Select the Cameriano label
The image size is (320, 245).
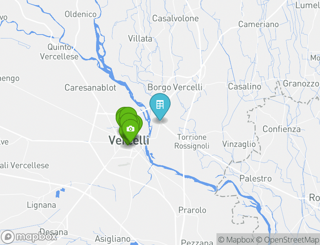pyautogui.click(x=258, y=24)
